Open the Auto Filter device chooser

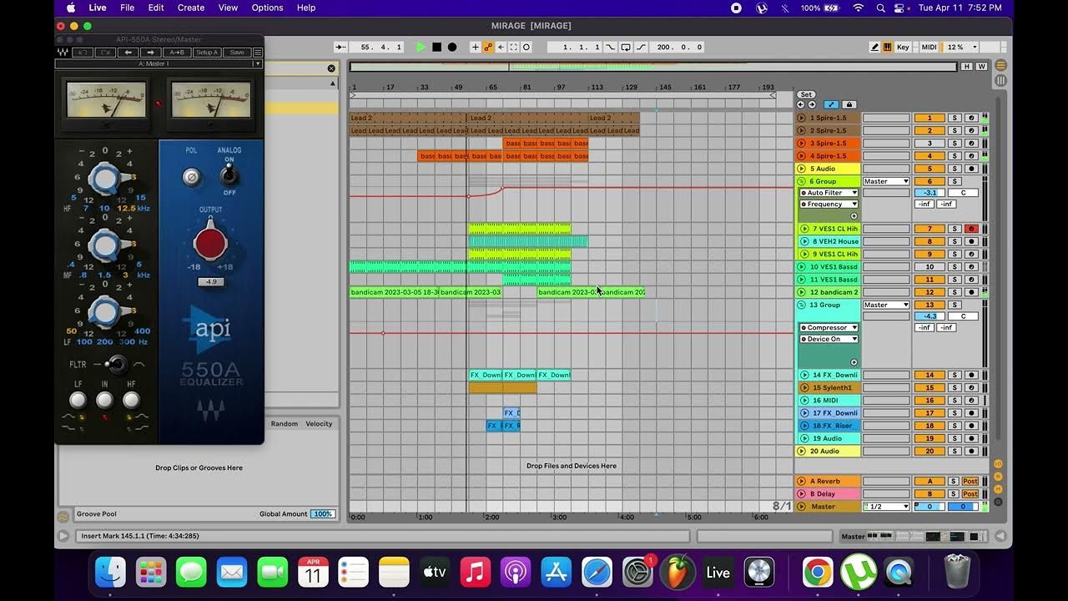[x=829, y=193]
